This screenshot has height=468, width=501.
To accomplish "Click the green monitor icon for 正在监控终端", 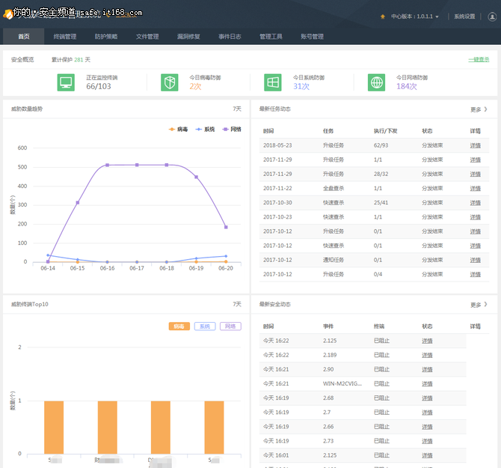I will pyautogui.click(x=66, y=82).
